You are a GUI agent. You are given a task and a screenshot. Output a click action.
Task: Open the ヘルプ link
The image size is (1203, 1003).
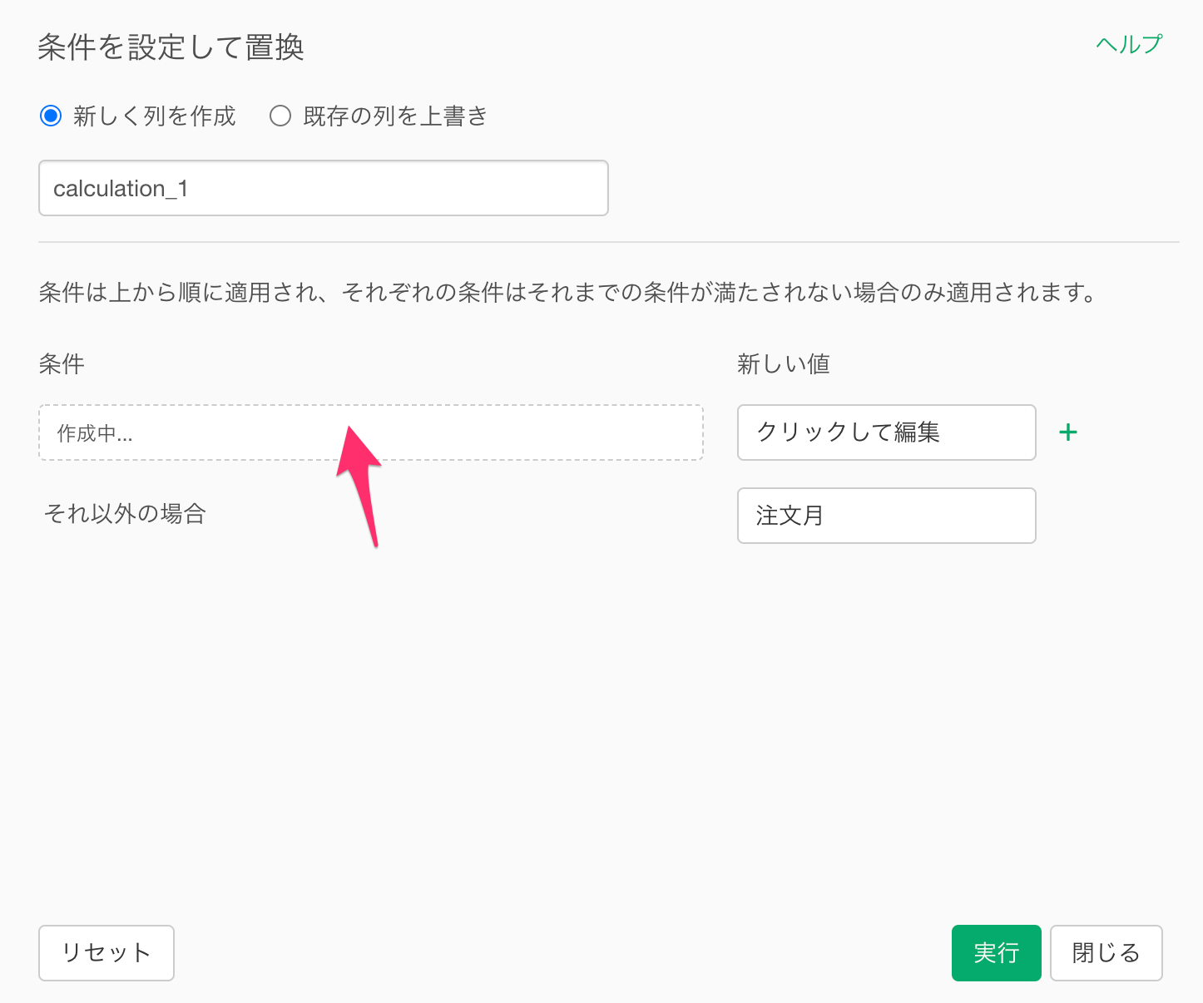1129,44
